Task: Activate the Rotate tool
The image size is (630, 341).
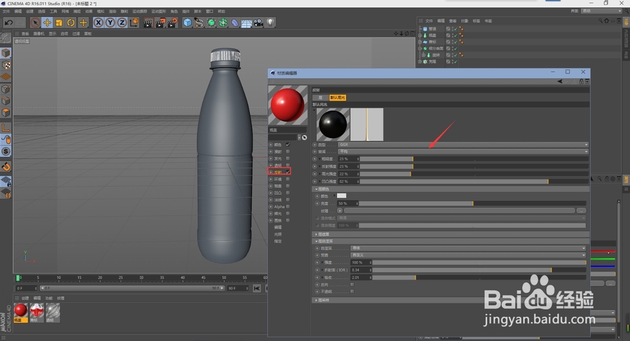Action: (71, 23)
